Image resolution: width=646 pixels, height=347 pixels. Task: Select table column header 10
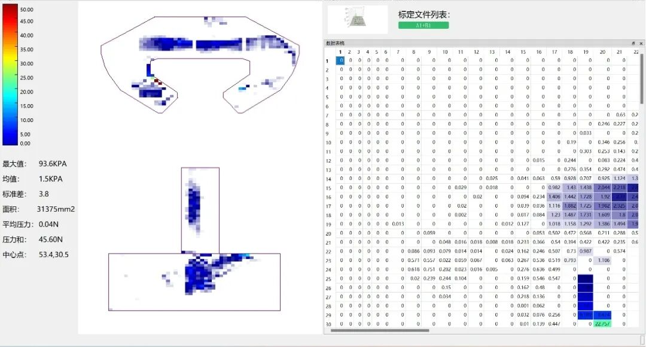pos(445,52)
